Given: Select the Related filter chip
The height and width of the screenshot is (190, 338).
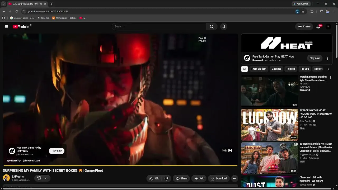Looking at the screenshot, I should point(291,69).
